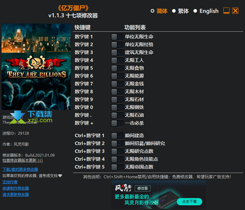Viewport: 245px width, 210px height.
Task: Turn on 无限钢铁 toggle
Action: pos(117,107)
